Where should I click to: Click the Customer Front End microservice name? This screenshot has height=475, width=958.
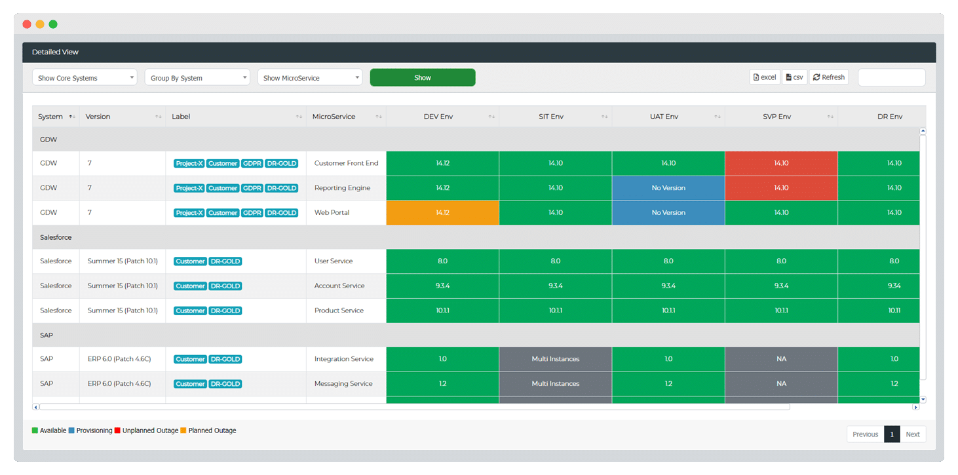pyautogui.click(x=346, y=163)
